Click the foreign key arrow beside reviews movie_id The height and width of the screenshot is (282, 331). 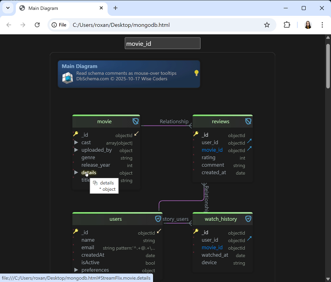pos(249,149)
